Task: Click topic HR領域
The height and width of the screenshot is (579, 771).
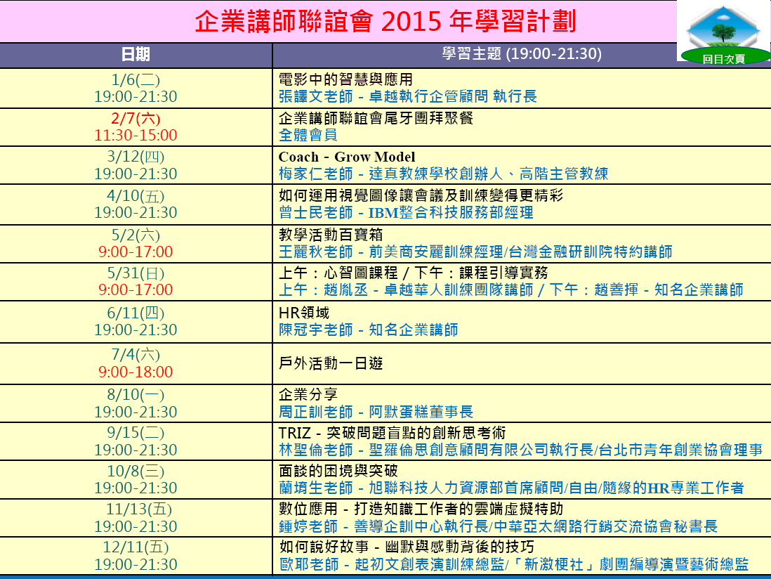Action: [x=304, y=313]
